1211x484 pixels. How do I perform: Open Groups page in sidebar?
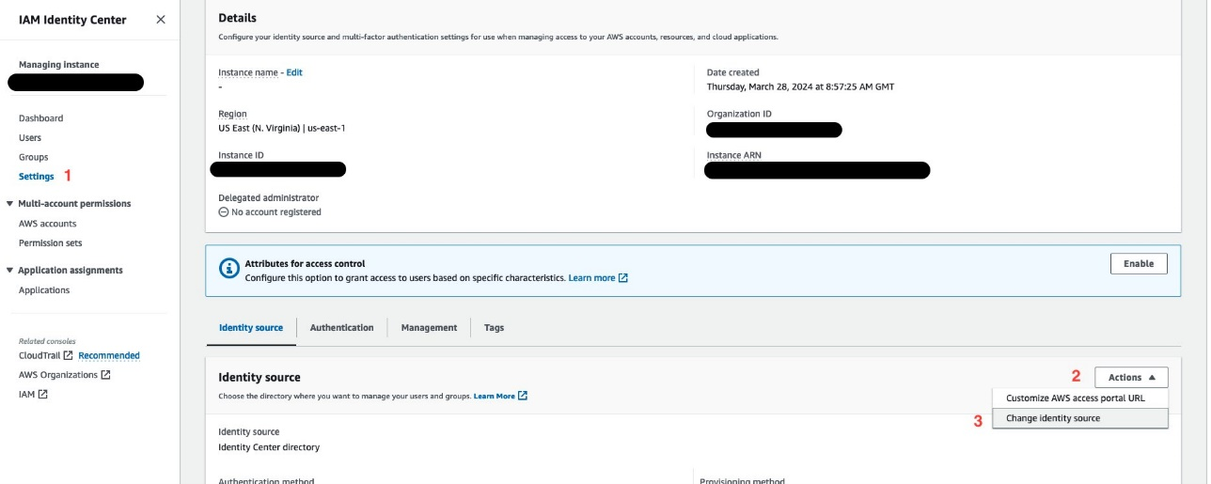[34, 158]
